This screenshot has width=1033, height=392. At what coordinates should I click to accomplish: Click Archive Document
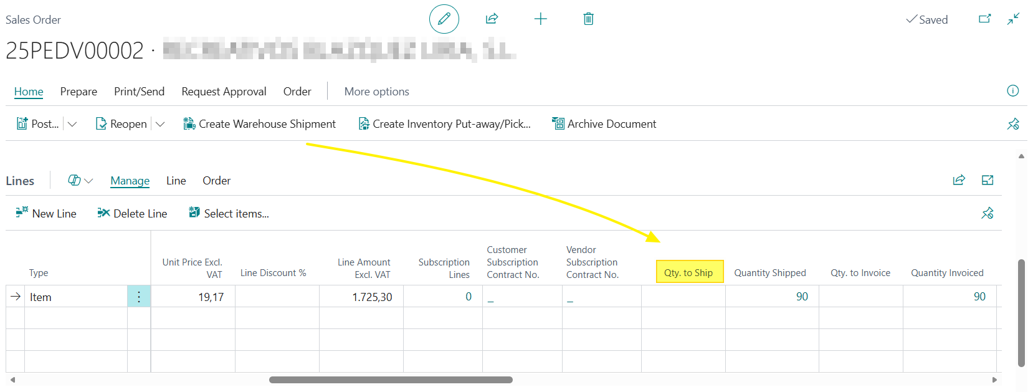(604, 124)
